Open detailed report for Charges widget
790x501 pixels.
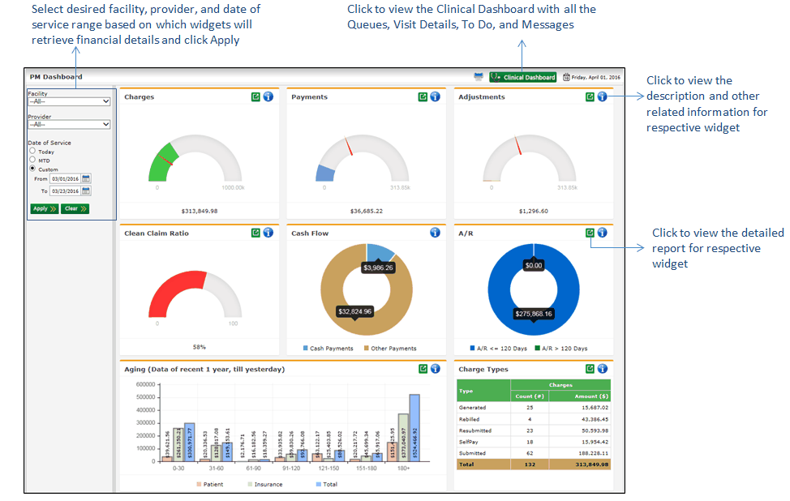tap(255, 96)
